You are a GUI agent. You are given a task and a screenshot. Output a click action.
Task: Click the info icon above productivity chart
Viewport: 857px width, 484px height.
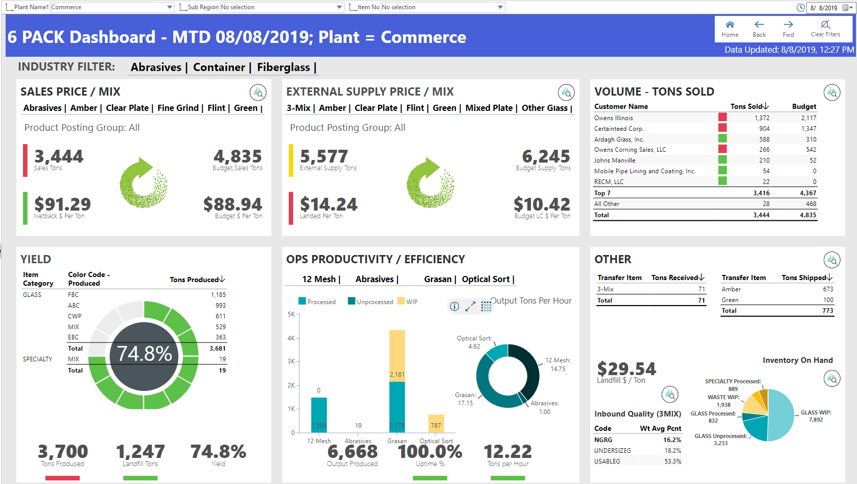pyautogui.click(x=454, y=306)
